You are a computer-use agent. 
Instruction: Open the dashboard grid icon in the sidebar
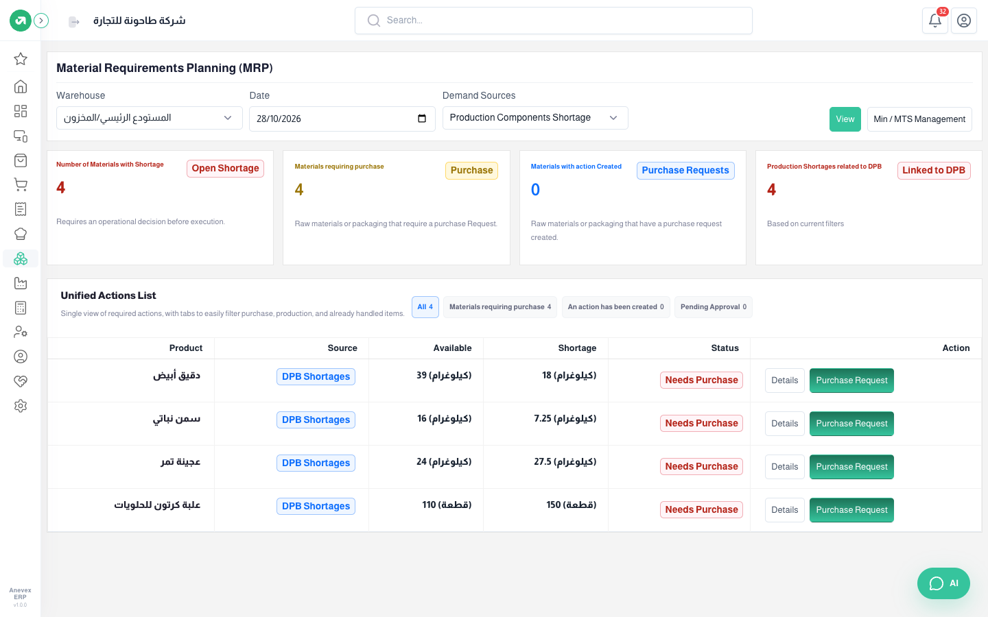[x=21, y=111]
